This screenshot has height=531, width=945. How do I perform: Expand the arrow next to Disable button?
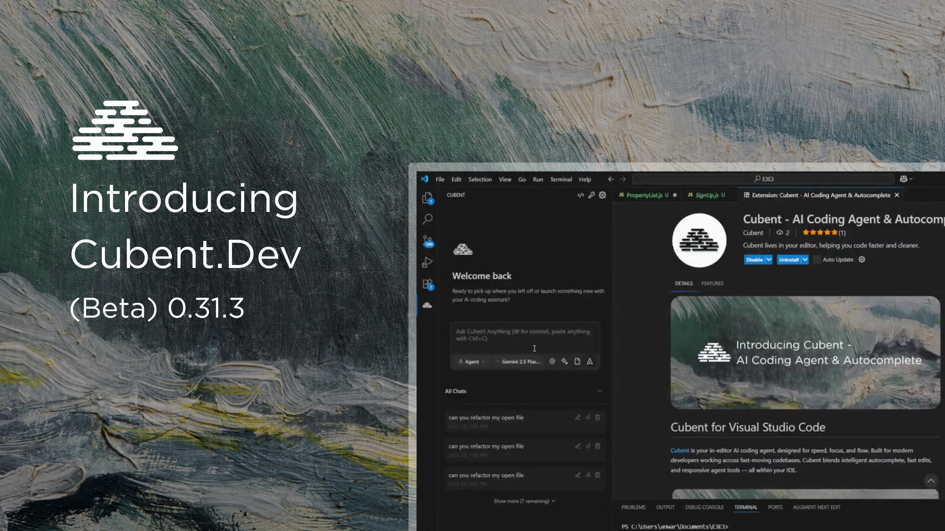[x=769, y=260]
